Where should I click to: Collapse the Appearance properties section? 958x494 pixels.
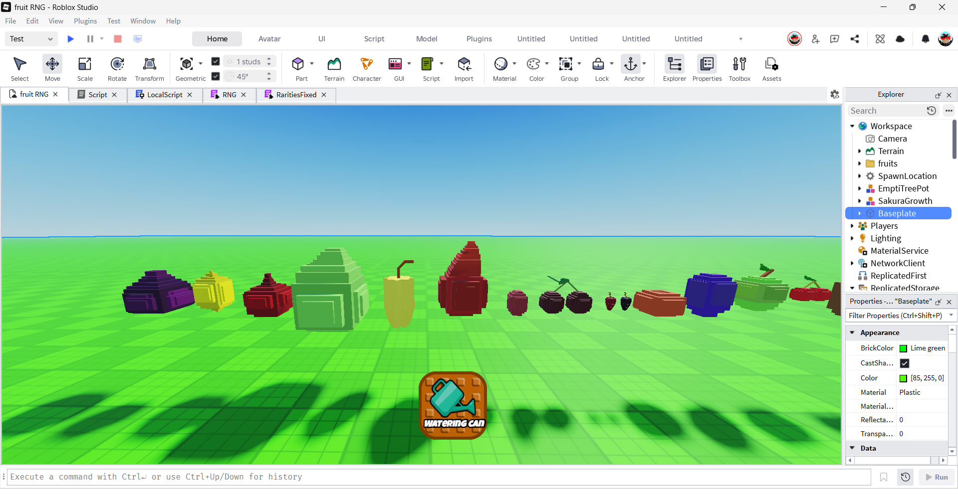tap(852, 332)
